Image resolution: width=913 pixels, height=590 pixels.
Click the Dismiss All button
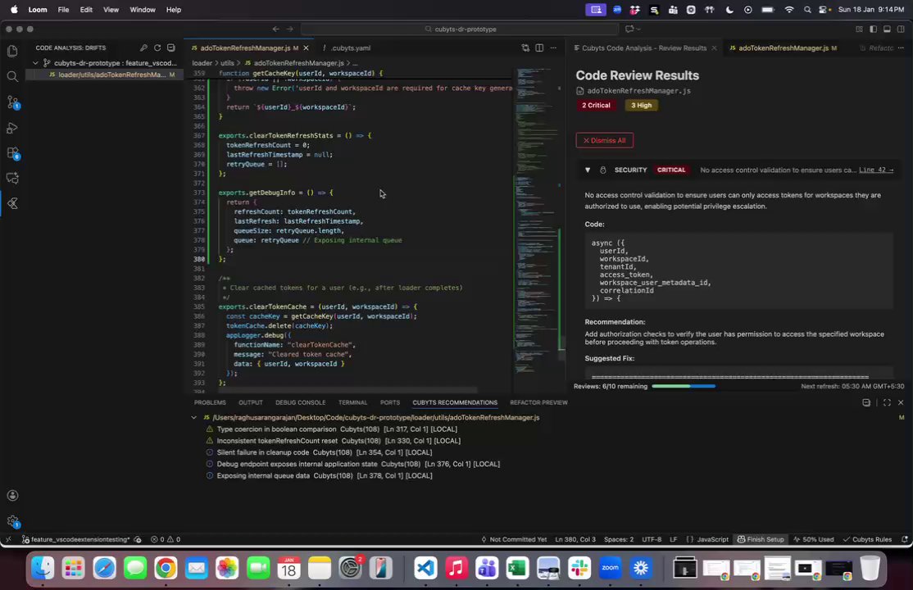tap(604, 140)
